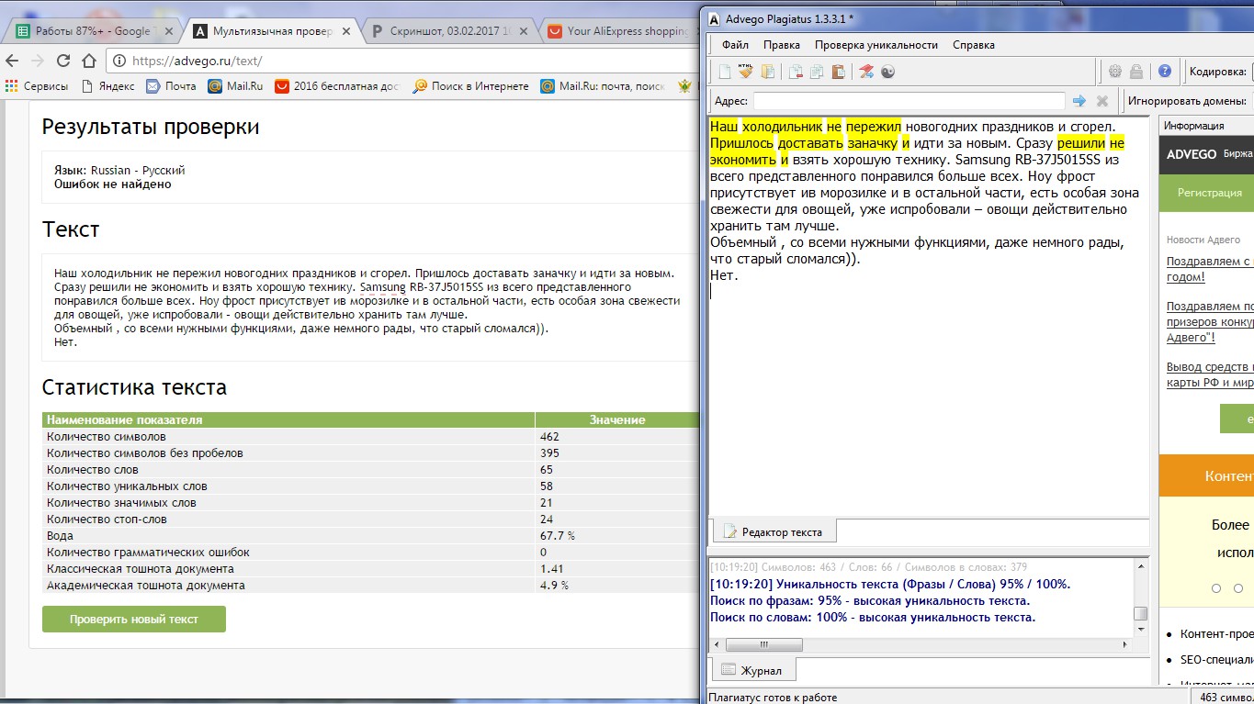Open Mail.Ru: почта, поиск bookmark
Viewport: 1254px width, 704px height.
[x=602, y=86]
